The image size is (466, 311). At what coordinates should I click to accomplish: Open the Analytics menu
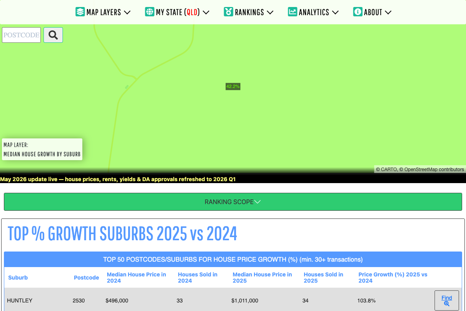[313, 12]
